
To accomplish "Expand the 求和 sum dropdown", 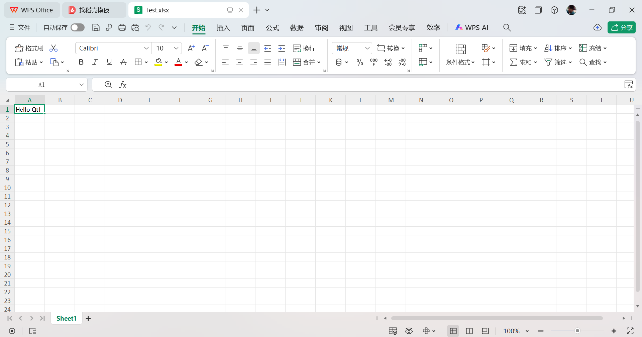I will (x=535, y=63).
